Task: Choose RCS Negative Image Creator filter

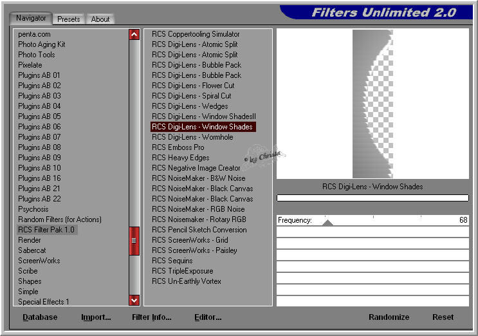Action: click(x=196, y=168)
